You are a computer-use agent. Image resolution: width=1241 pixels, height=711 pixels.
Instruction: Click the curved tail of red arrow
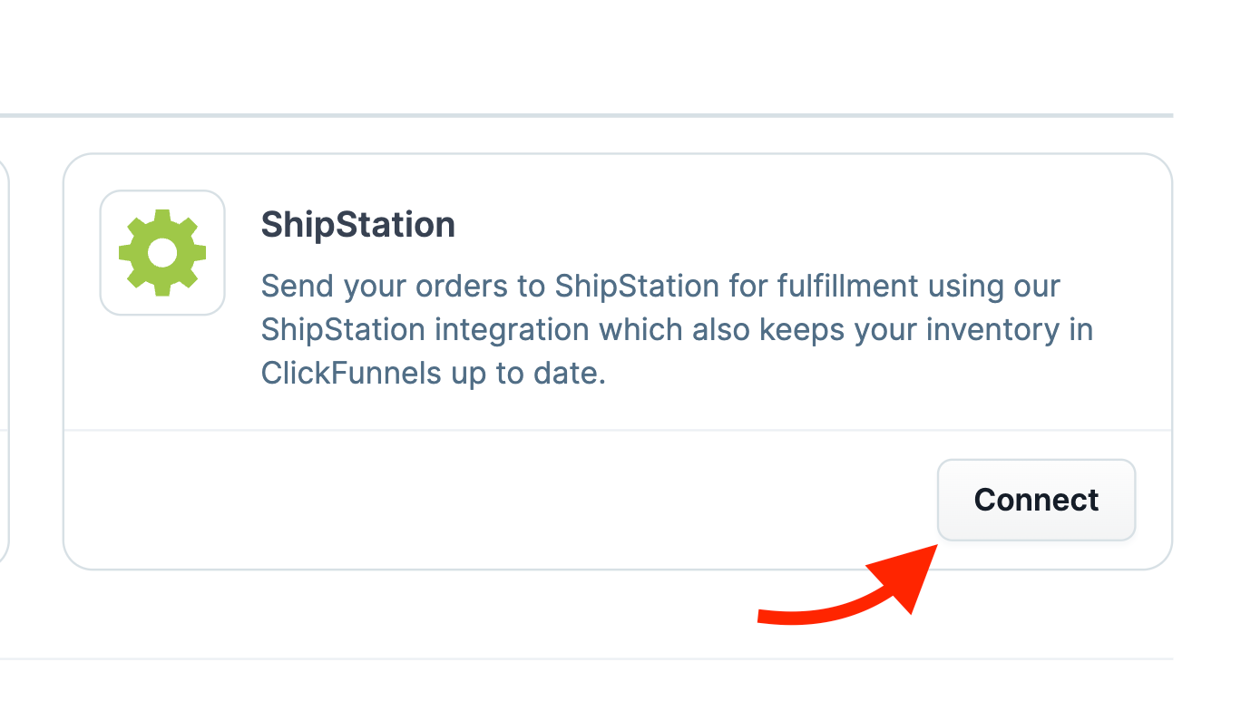[807, 614]
